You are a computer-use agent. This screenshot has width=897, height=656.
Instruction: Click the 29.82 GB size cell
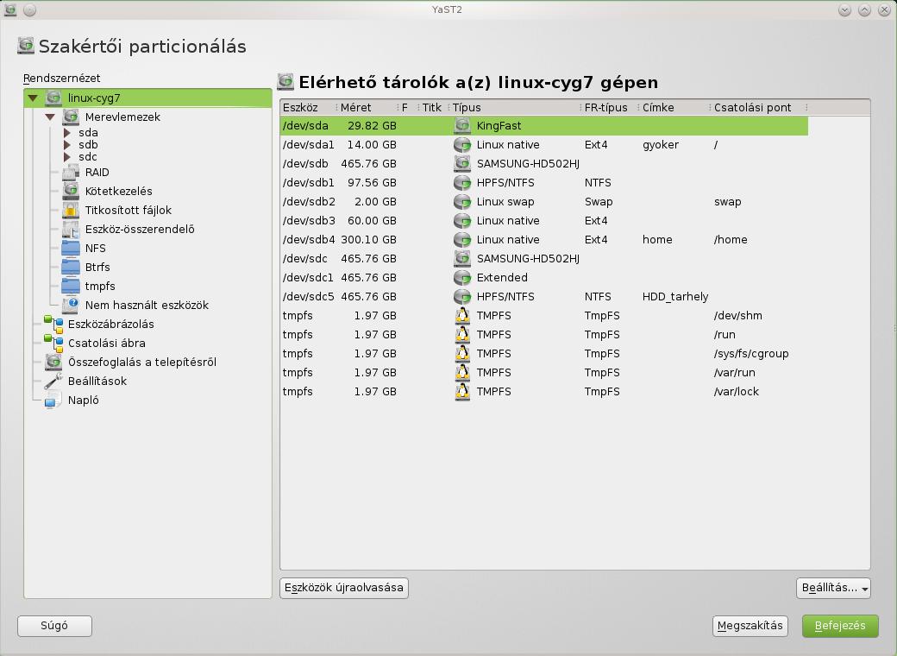pos(372,126)
